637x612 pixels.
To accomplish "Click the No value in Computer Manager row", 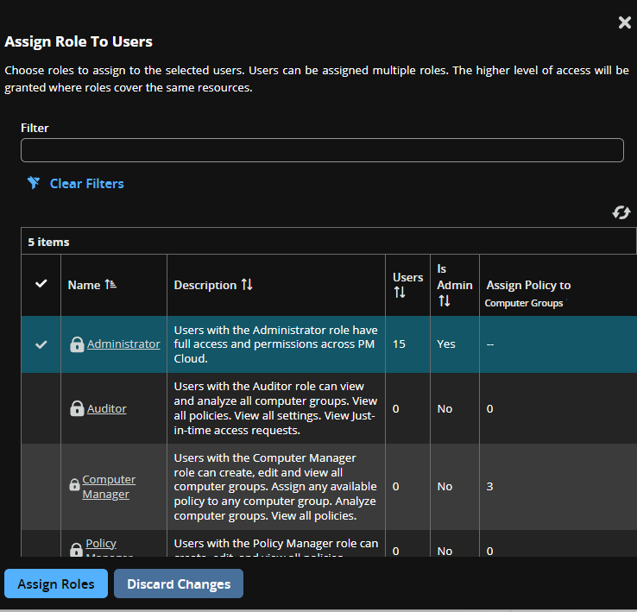I will coord(445,487).
